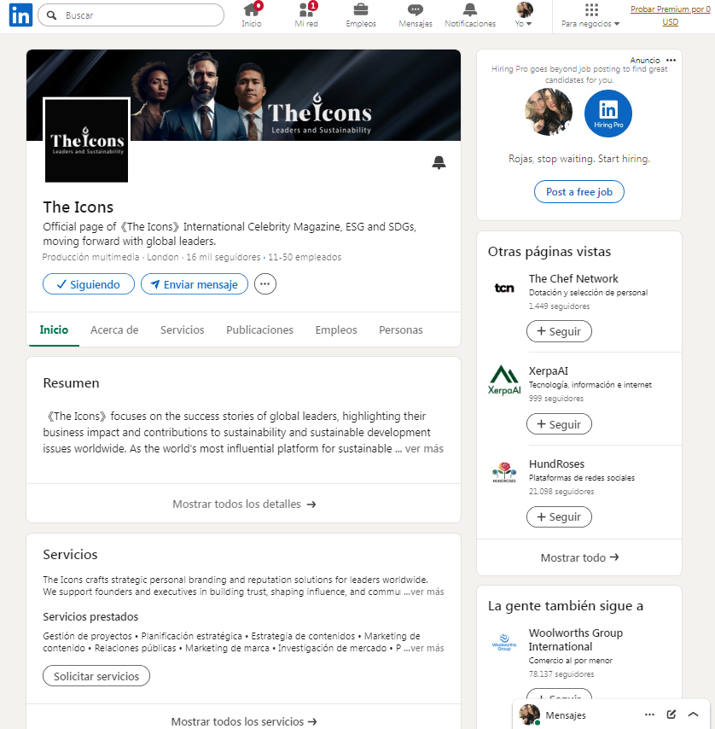
Task: Click Post a free job button
Action: (578, 191)
